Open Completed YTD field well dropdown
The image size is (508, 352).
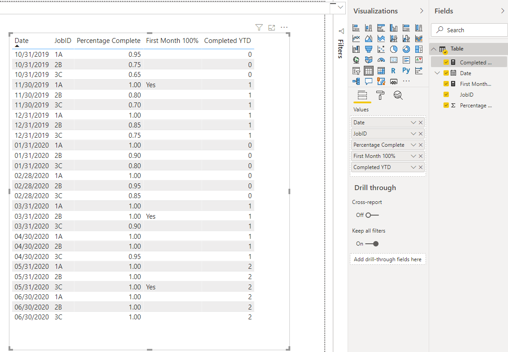[x=413, y=167]
